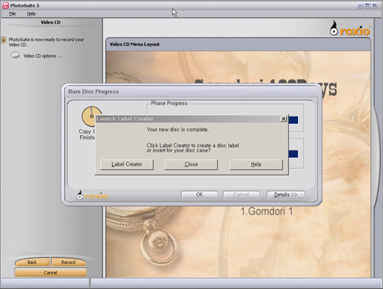Open the File menu
This screenshot has width=383, height=289.
point(13,14)
